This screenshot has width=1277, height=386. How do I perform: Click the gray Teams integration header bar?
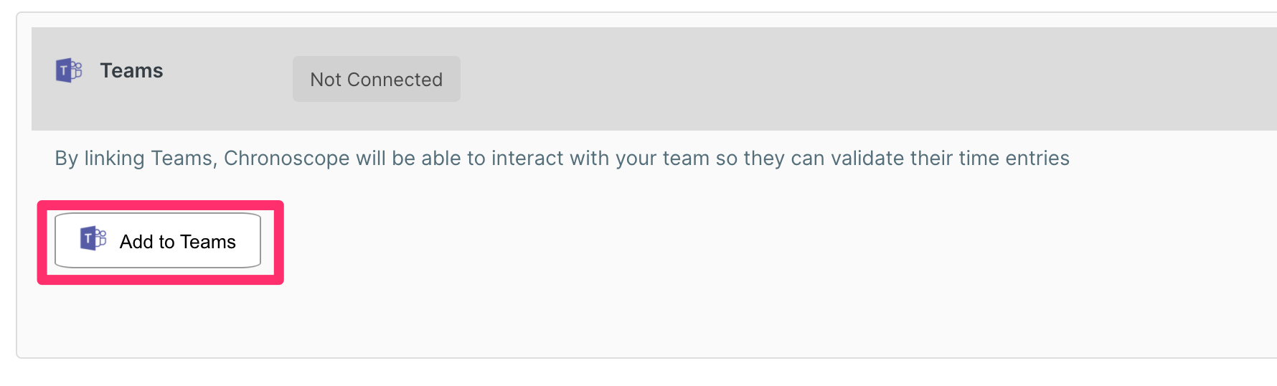coord(654,79)
